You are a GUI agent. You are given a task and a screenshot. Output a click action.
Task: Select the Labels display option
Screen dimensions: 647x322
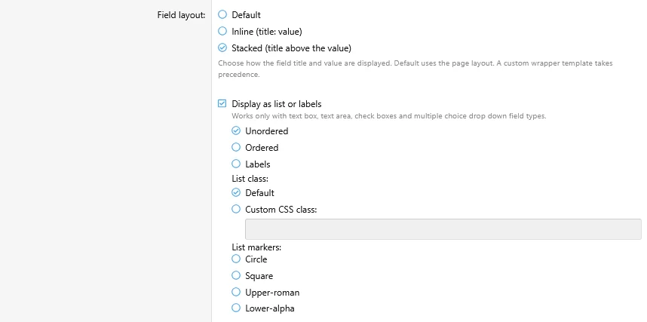point(236,164)
